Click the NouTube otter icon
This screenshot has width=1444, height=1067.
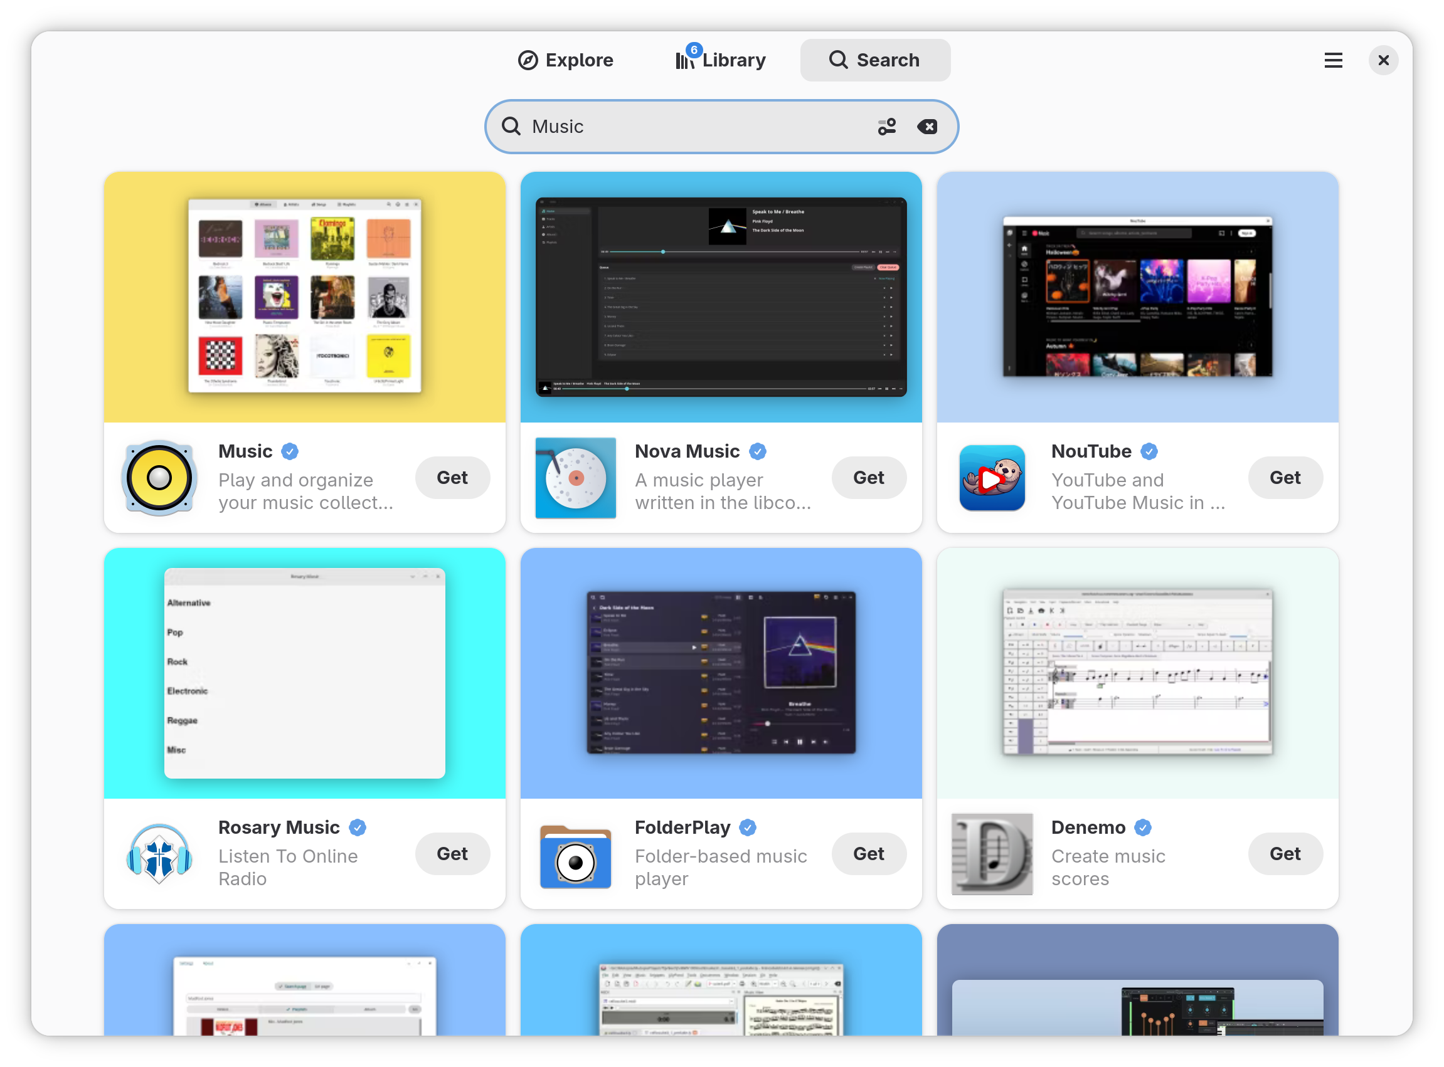point(992,478)
